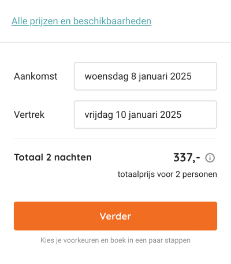Select the 'vrijdag 10 januari 2025' departure date
The height and width of the screenshot is (264, 231).
[133, 115]
